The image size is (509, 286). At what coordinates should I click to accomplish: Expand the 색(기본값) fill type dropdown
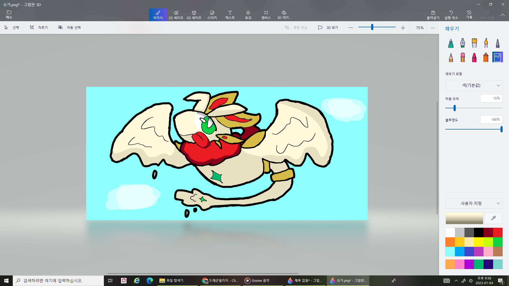point(474,85)
